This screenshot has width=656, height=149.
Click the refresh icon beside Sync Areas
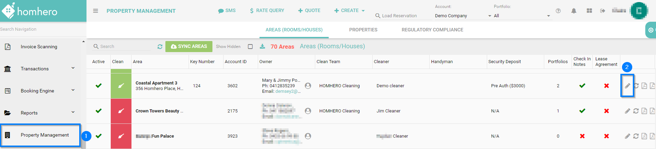point(160,47)
